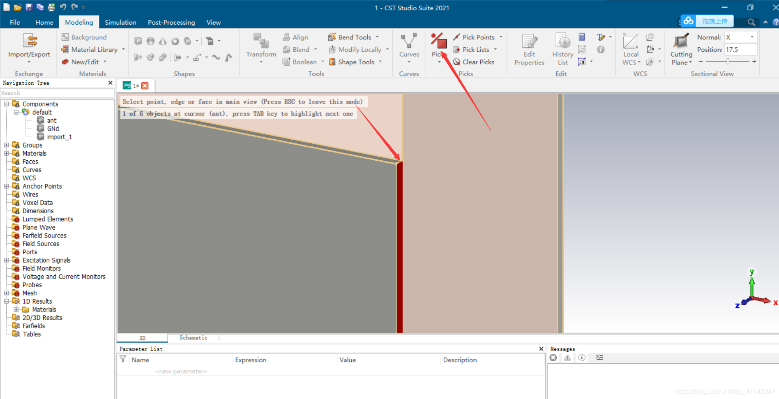779x399 pixels.
Task: Click the Position value field
Action: [740, 49]
